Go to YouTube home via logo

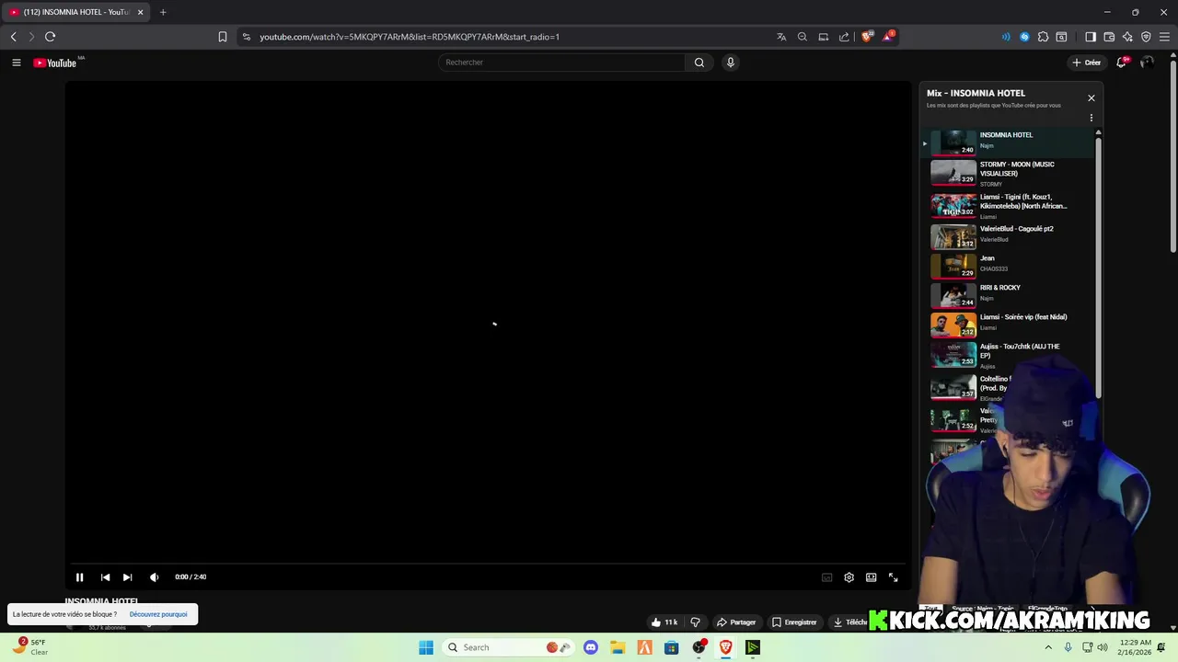(54, 63)
